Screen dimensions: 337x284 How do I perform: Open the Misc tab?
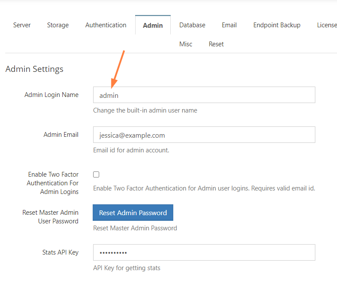[x=186, y=44]
